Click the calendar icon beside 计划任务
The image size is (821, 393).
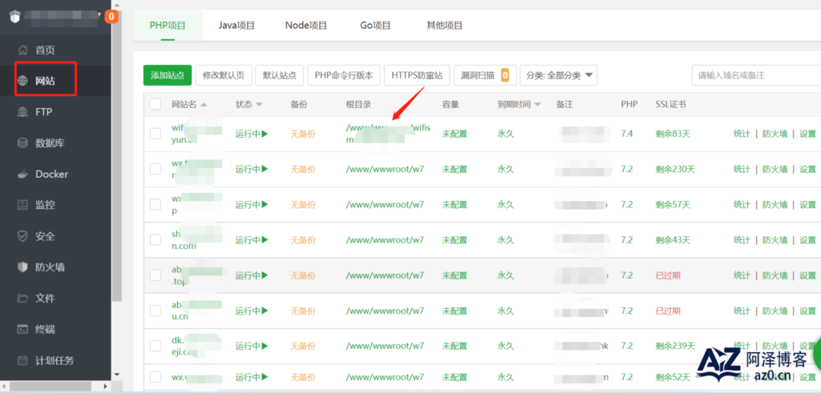(22, 361)
